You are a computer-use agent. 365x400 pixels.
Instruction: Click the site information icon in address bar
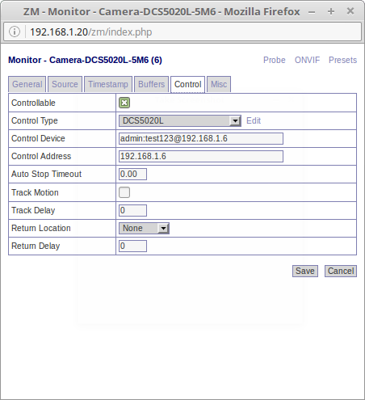(15, 32)
